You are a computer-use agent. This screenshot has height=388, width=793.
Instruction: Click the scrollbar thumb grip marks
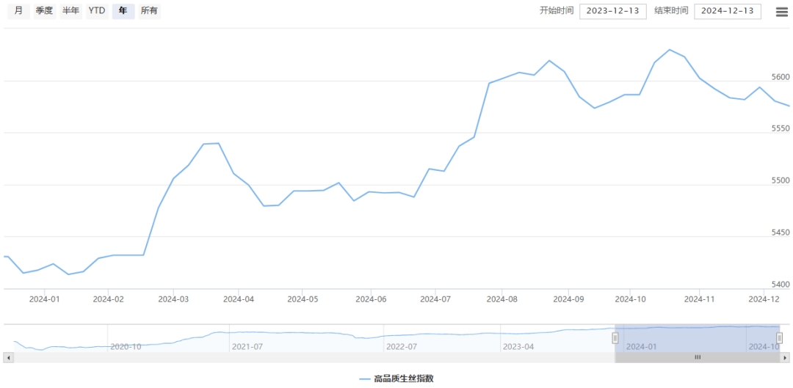(x=698, y=357)
